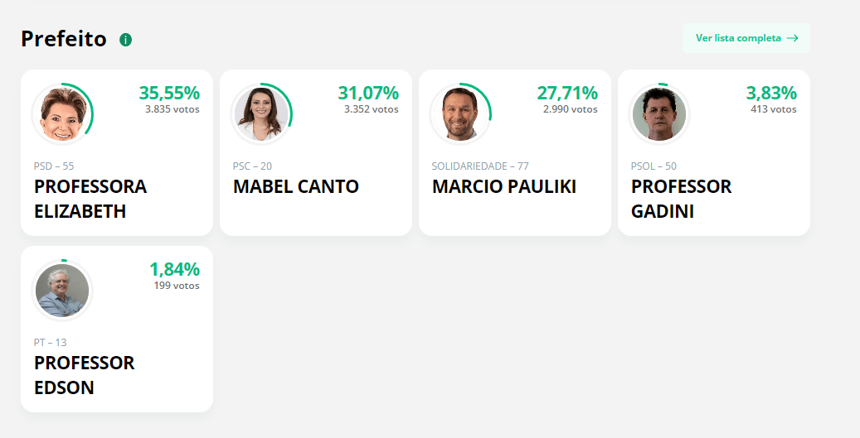Click the arrow in Ver lista completa
The image size is (860, 438).
tap(793, 38)
